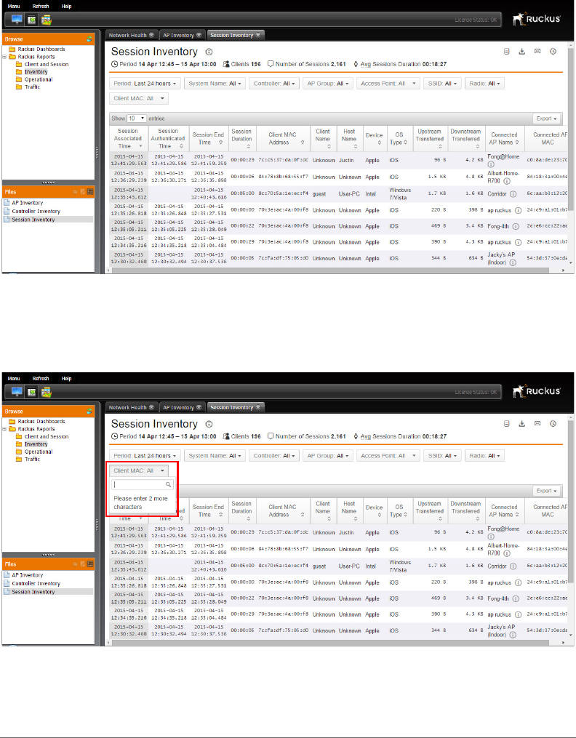Open the SSID filter dropdown, lower screenshot
576x738 pixels.
coord(442,456)
